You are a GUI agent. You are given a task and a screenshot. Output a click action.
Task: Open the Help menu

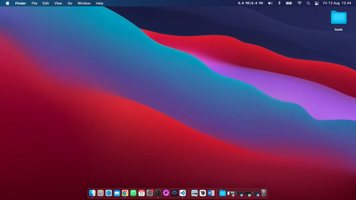[100, 3]
